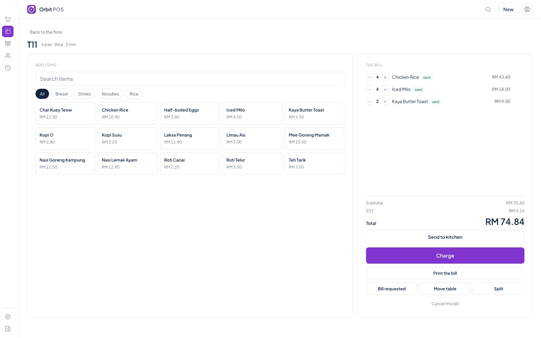This screenshot has height=338, width=541.
Task: Filter items by Noodles category
Action: coord(110,94)
